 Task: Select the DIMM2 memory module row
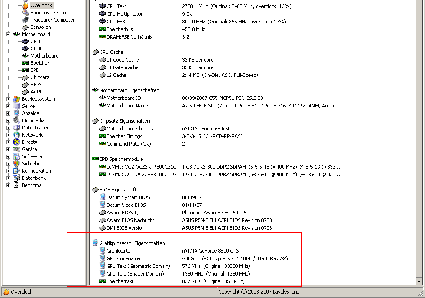click(220, 174)
